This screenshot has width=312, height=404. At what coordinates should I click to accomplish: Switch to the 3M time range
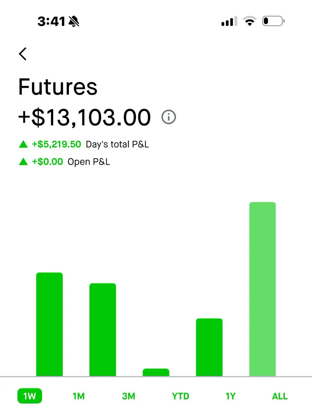click(128, 396)
